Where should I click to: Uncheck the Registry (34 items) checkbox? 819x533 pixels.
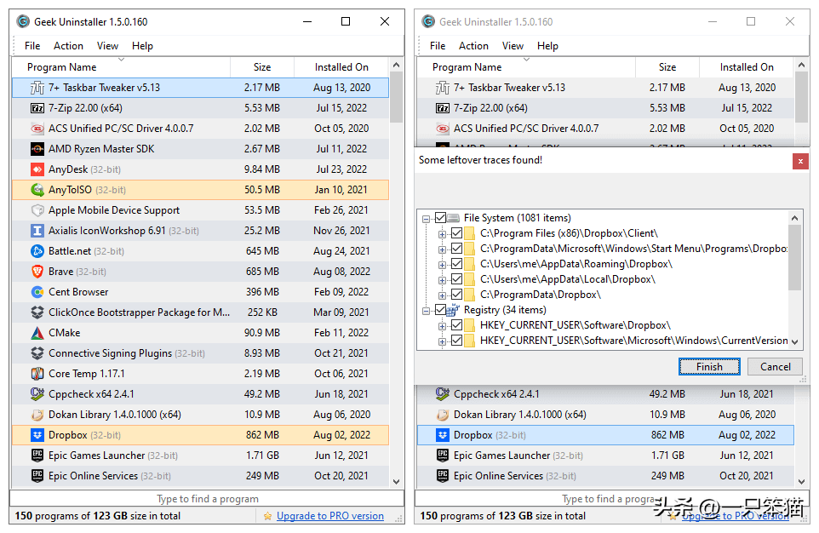click(440, 310)
